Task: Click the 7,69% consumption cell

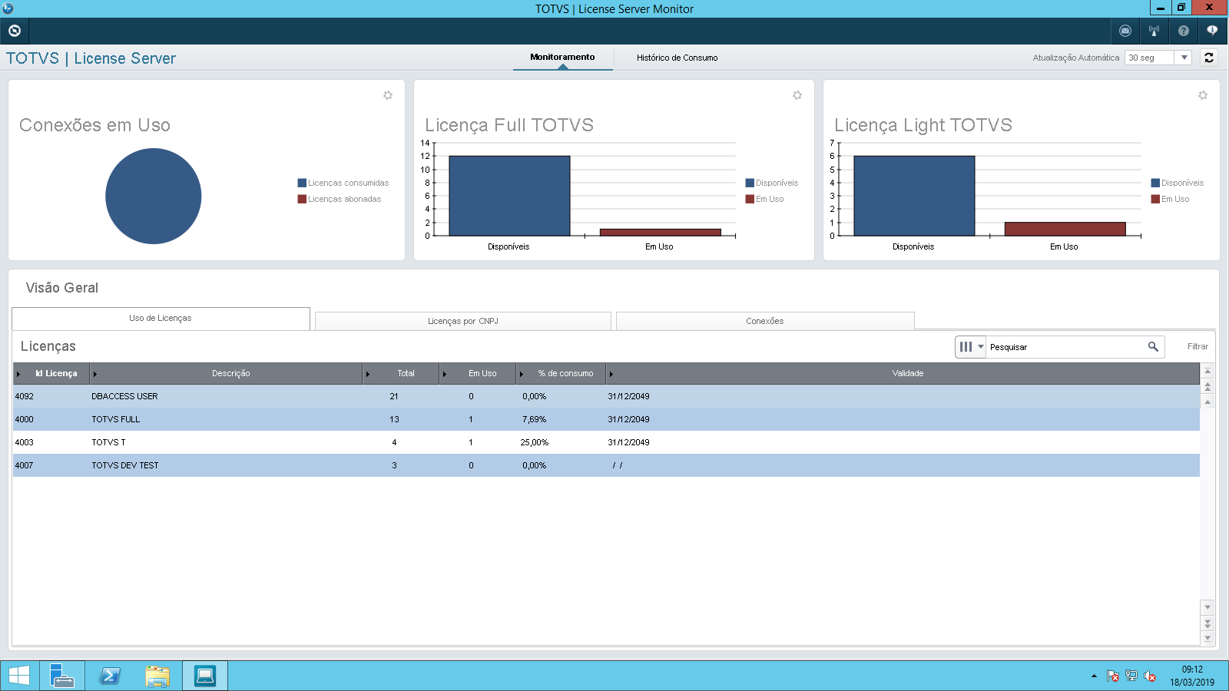Action: (534, 419)
